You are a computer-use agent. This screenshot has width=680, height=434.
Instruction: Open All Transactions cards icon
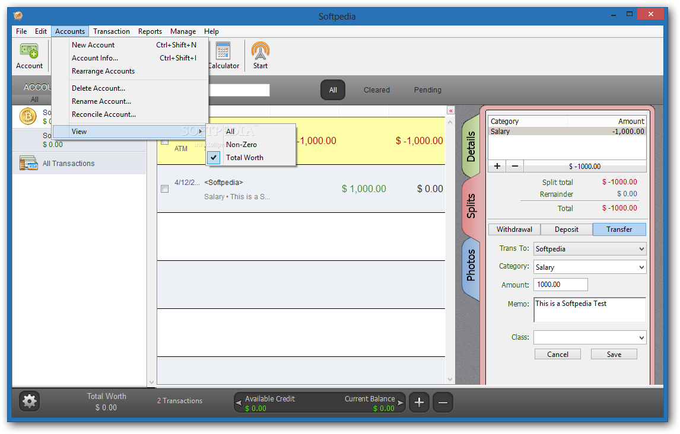point(28,163)
